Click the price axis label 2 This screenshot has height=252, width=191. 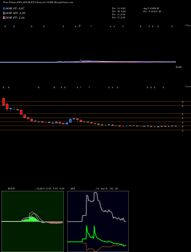[183, 131]
